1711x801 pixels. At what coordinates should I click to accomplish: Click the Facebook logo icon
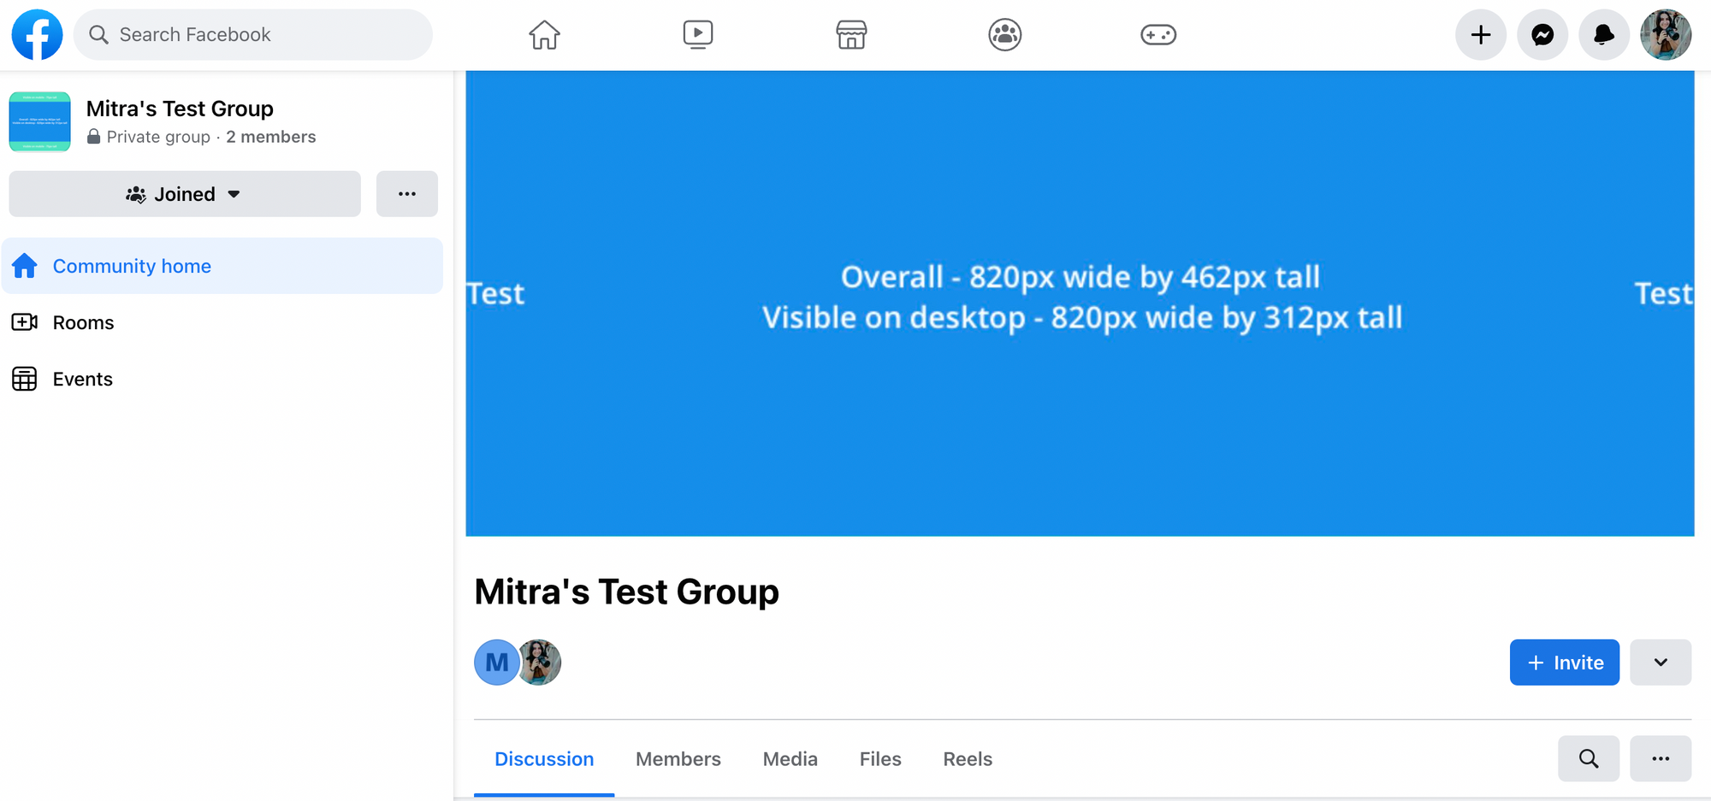(x=37, y=35)
